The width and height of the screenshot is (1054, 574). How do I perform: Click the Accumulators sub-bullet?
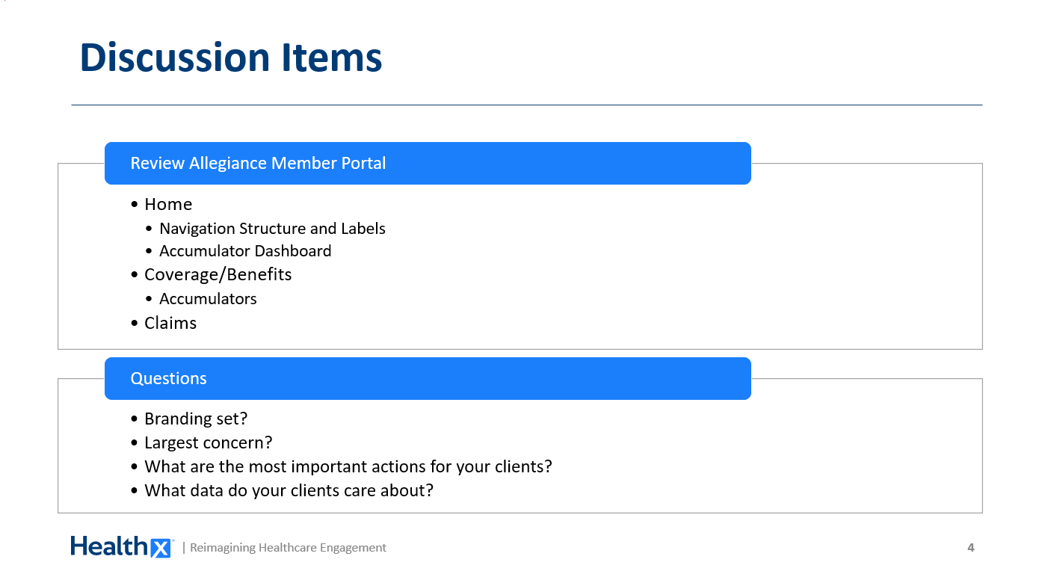click(x=208, y=299)
